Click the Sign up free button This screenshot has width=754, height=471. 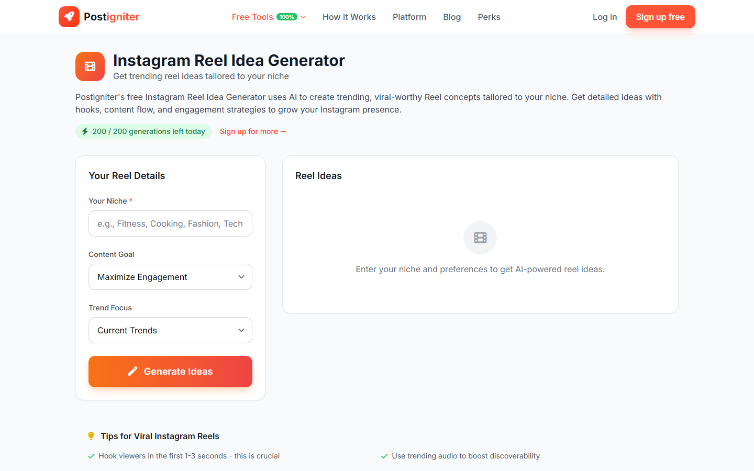tap(660, 17)
